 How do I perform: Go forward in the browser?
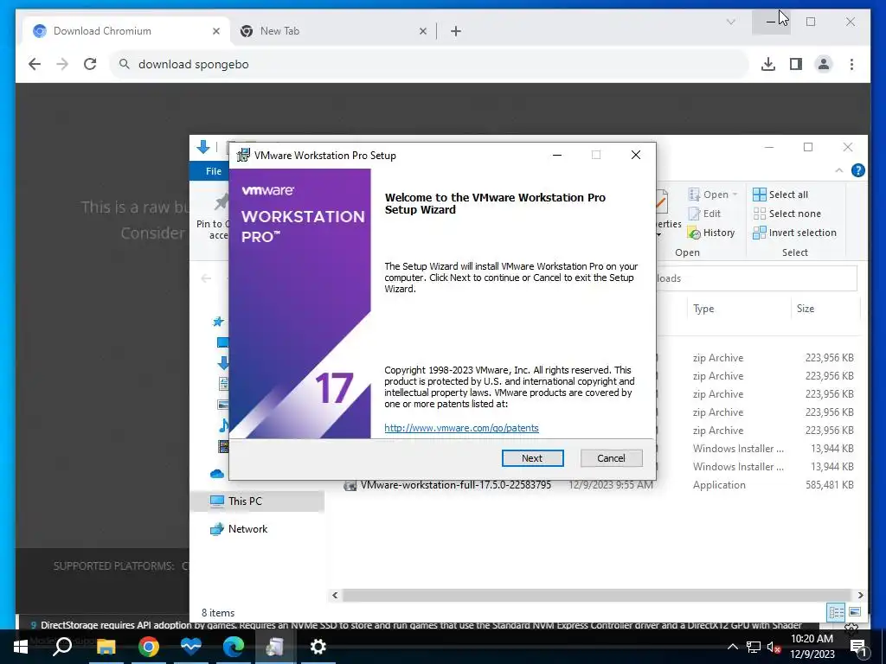[x=62, y=64]
